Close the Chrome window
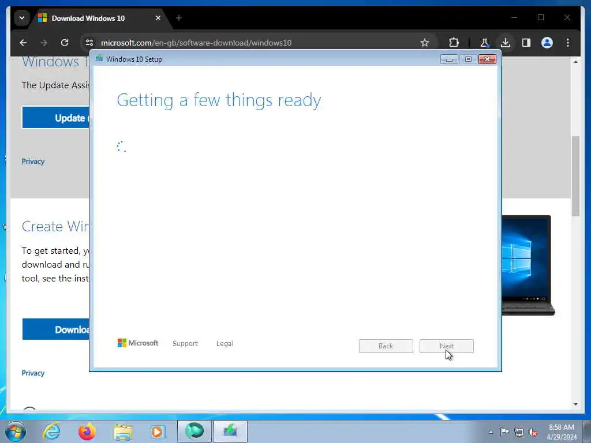Screen dimensions: 591x443 [567, 17]
